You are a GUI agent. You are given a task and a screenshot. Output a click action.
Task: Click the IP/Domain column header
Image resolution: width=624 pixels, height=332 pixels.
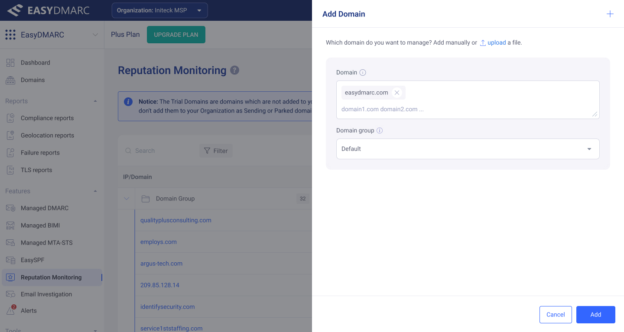[x=137, y=177]
